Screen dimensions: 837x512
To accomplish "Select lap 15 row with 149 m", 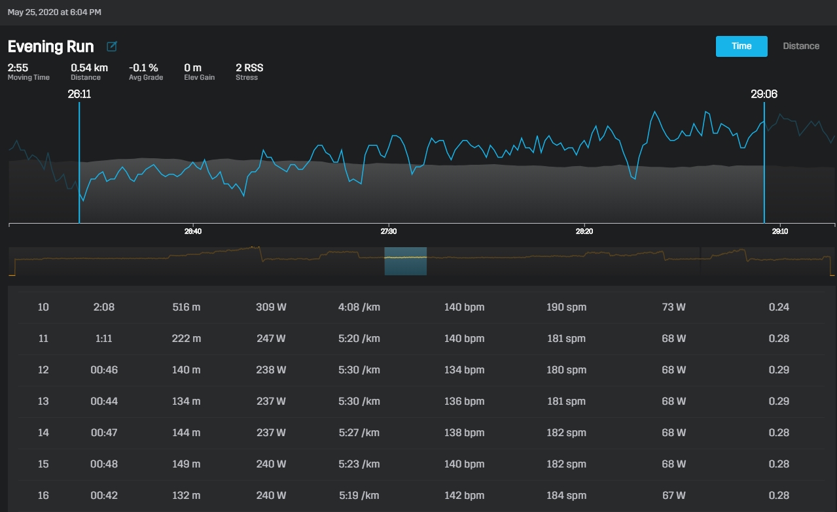I will tap(418, 464).
